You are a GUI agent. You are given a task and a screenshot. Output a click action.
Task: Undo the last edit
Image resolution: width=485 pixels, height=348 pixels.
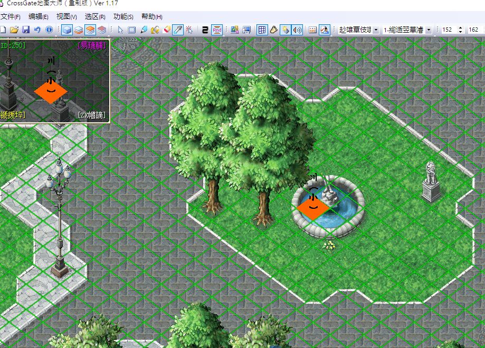point(37,30)
